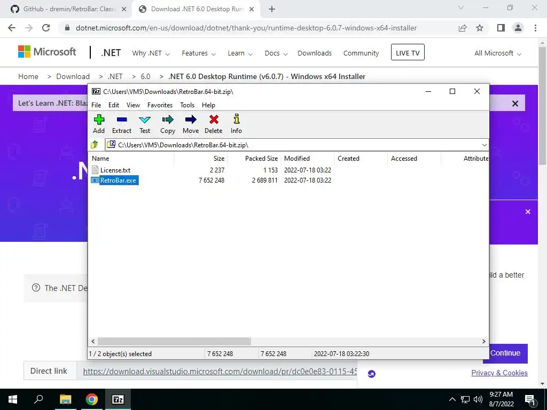Image resolution: width=547 pixels, height=410 pixels.
Task: Open the Privacy & Cookies link
Action: 499,373
